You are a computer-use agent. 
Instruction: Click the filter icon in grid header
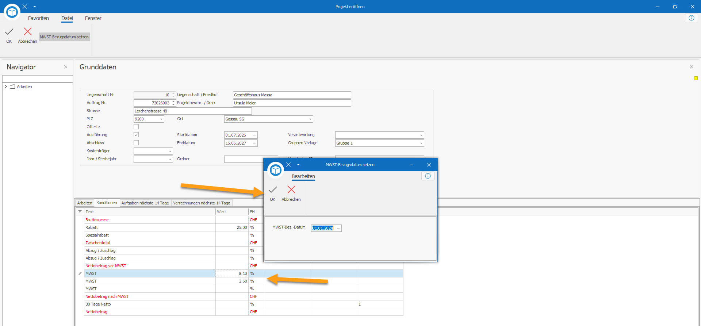pos(80,212)
